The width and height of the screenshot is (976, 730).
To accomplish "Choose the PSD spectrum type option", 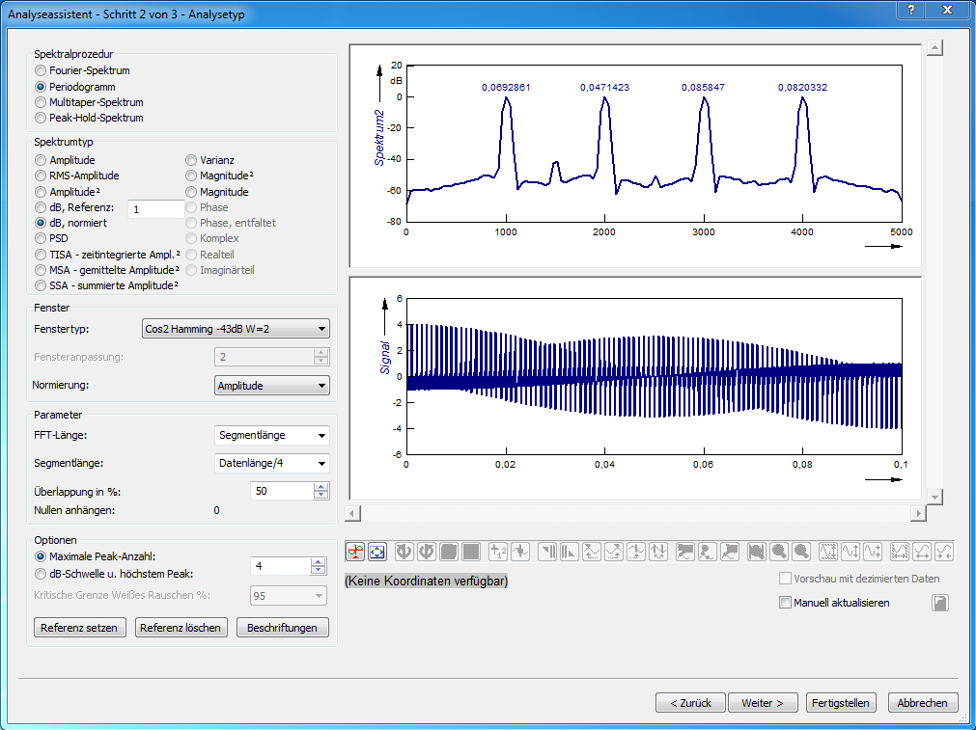I will pyautogui.click(x=41, y=238).
